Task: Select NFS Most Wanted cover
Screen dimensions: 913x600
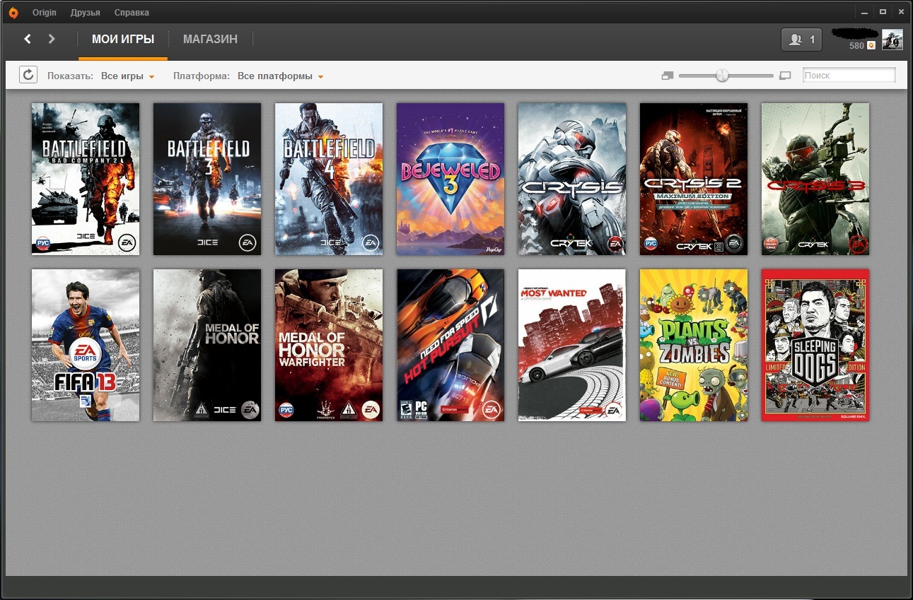Action: click(572, 345)
